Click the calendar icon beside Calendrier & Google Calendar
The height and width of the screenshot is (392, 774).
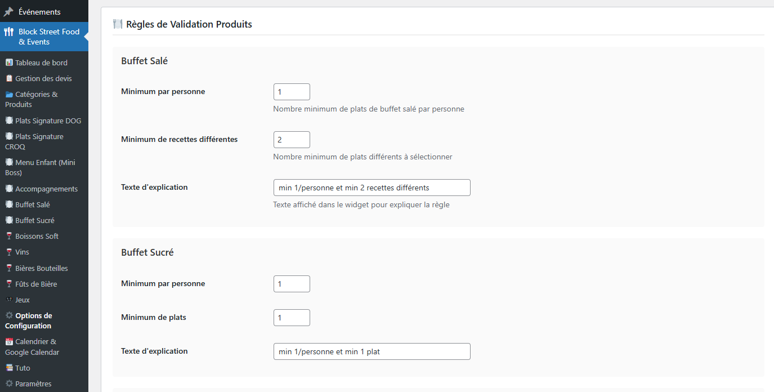pos(9,342)
